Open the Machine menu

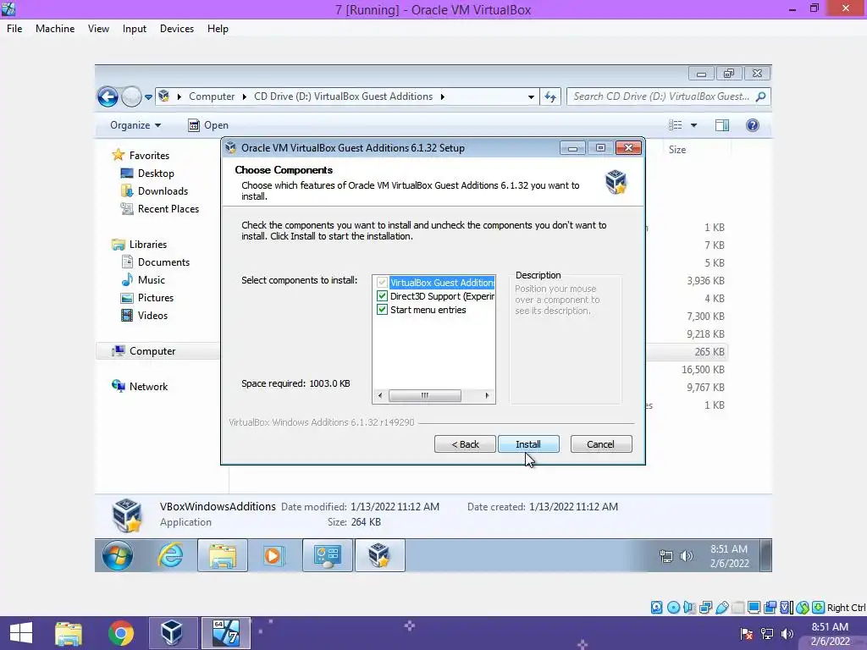click(x=55, y=29)
